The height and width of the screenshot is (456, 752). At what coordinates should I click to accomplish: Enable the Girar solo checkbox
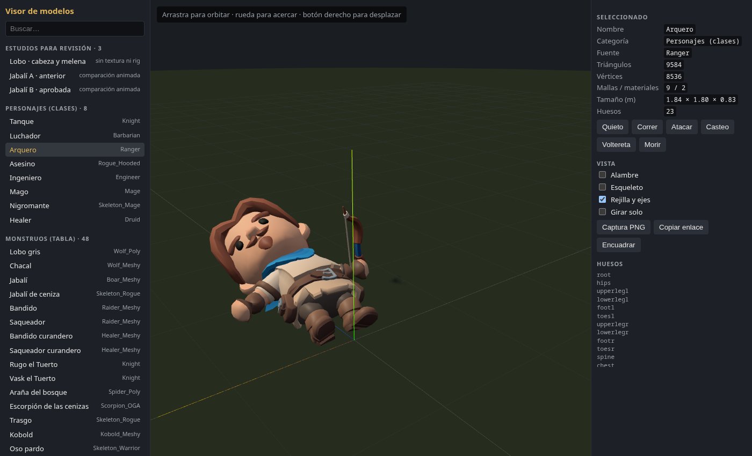603,212
